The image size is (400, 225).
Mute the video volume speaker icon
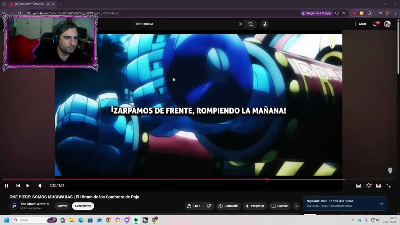40,186
